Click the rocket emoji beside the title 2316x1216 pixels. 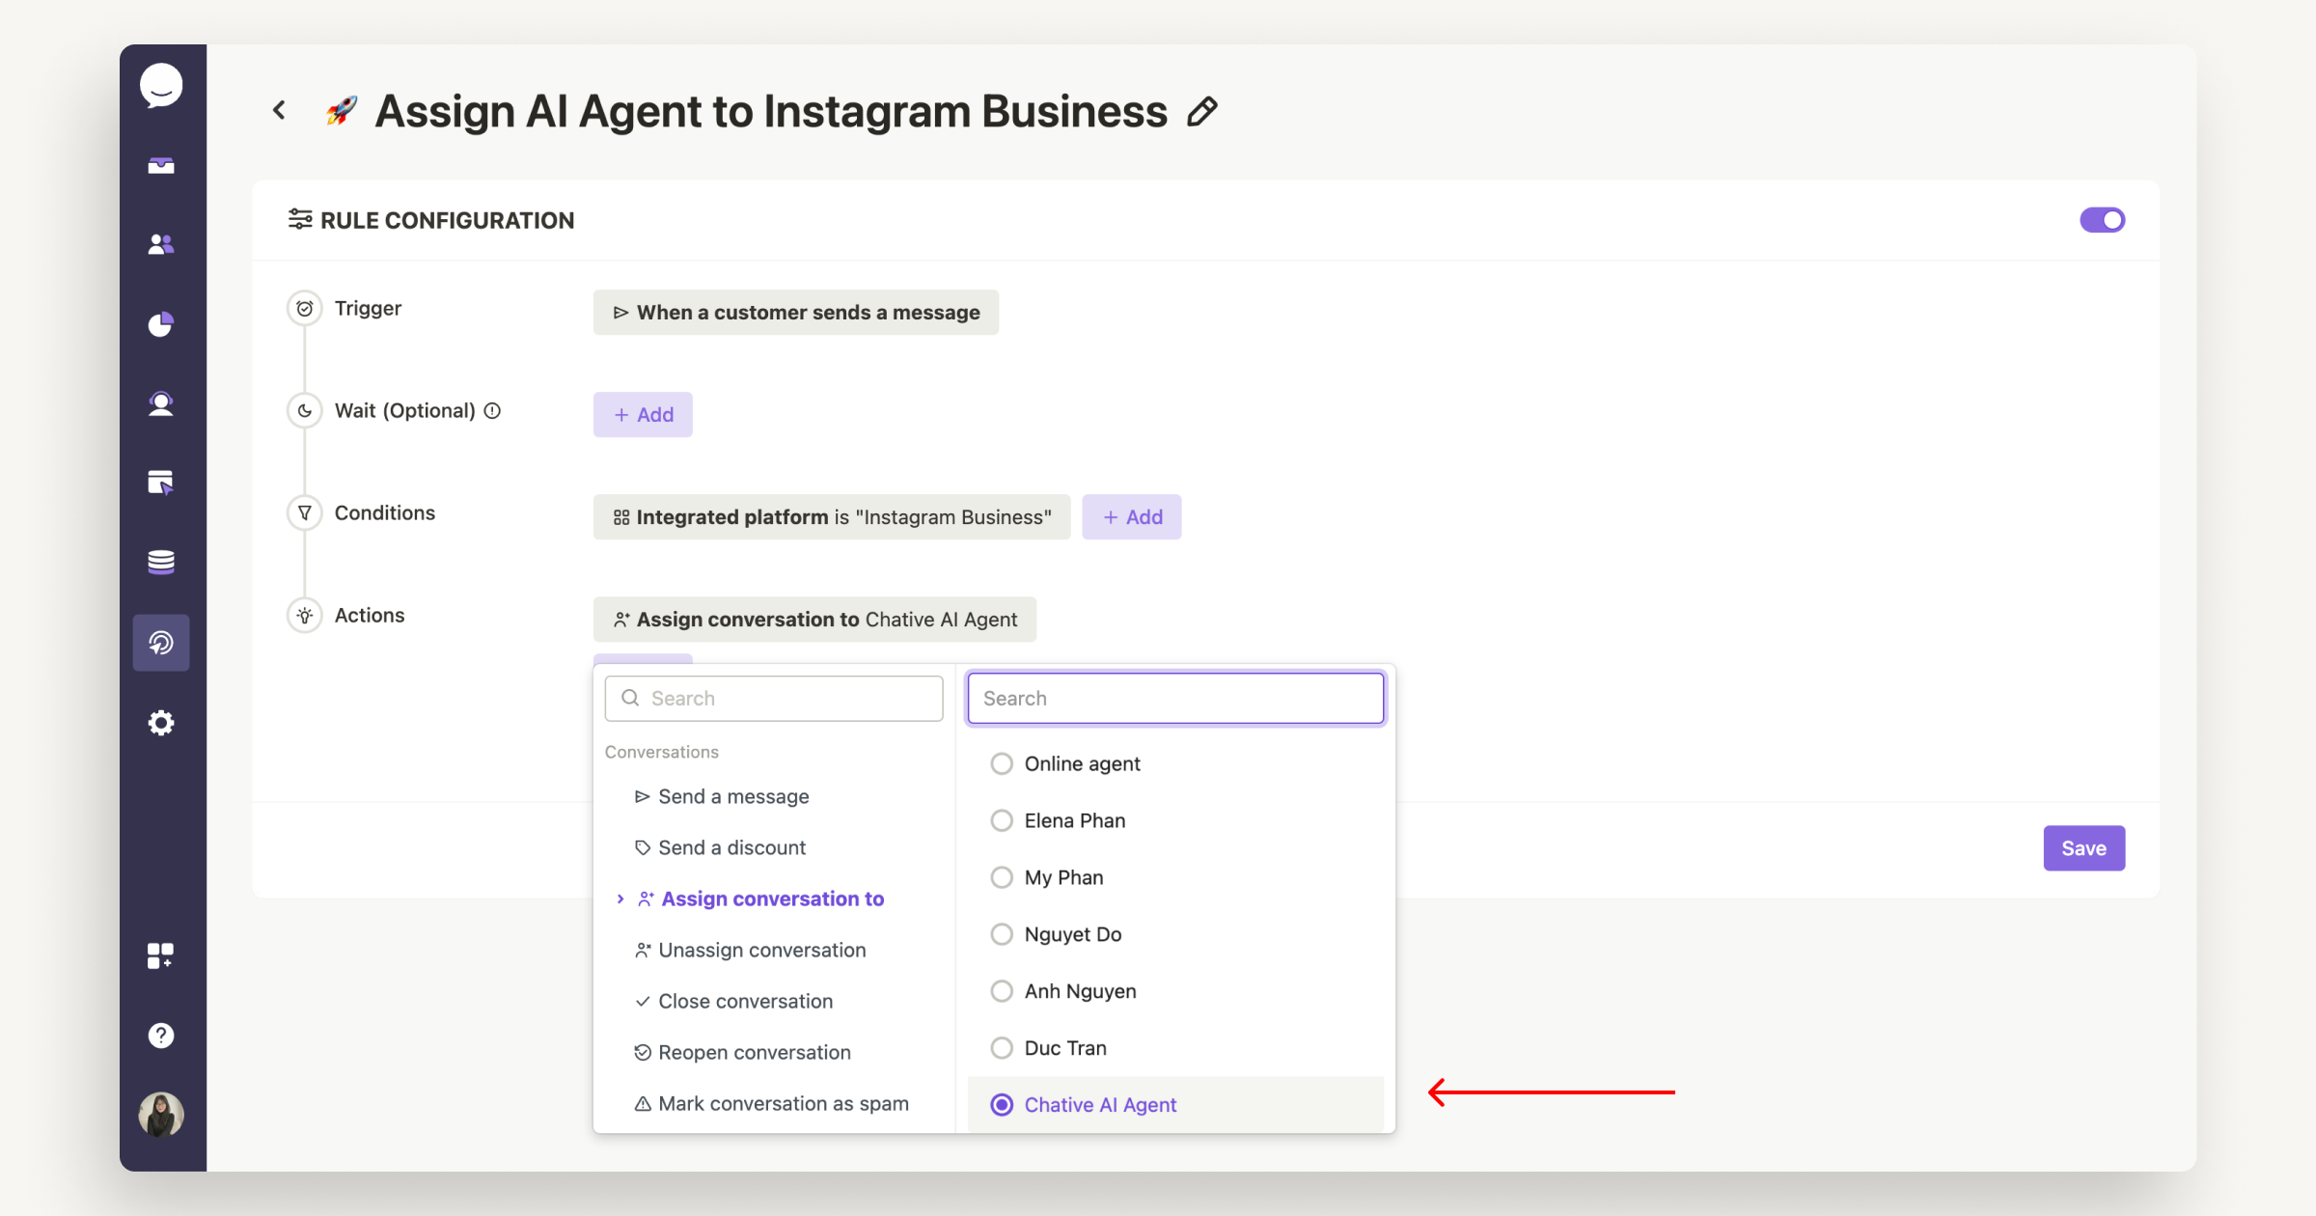pyautogui.click(x=342, y=111)
